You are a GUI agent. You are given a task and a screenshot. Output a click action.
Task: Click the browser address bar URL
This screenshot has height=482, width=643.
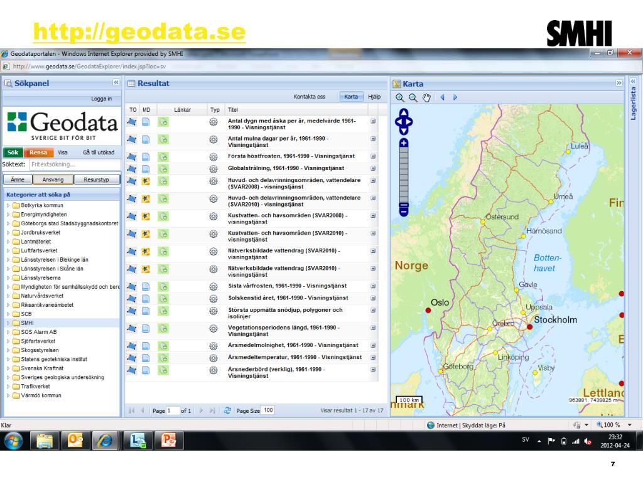(89, 67)
